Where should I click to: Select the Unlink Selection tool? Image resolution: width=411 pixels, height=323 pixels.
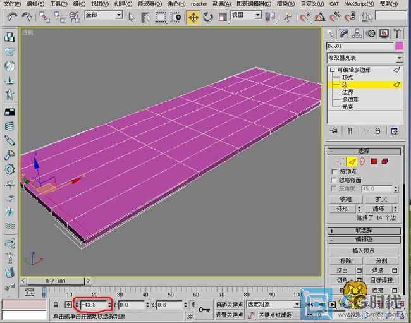[59, 17]
